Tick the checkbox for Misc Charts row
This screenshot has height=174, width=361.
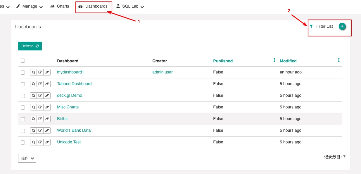(23, 108)
